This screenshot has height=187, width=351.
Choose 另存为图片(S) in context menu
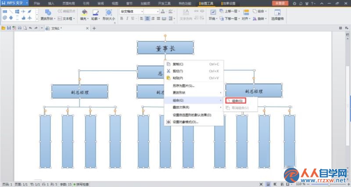click(x=193, y=86)
